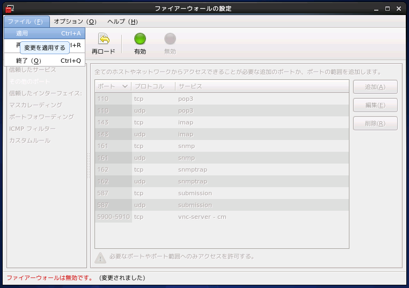409x288 pixels.
Task: Open the ファイル (F) menu
Action: 27,21
